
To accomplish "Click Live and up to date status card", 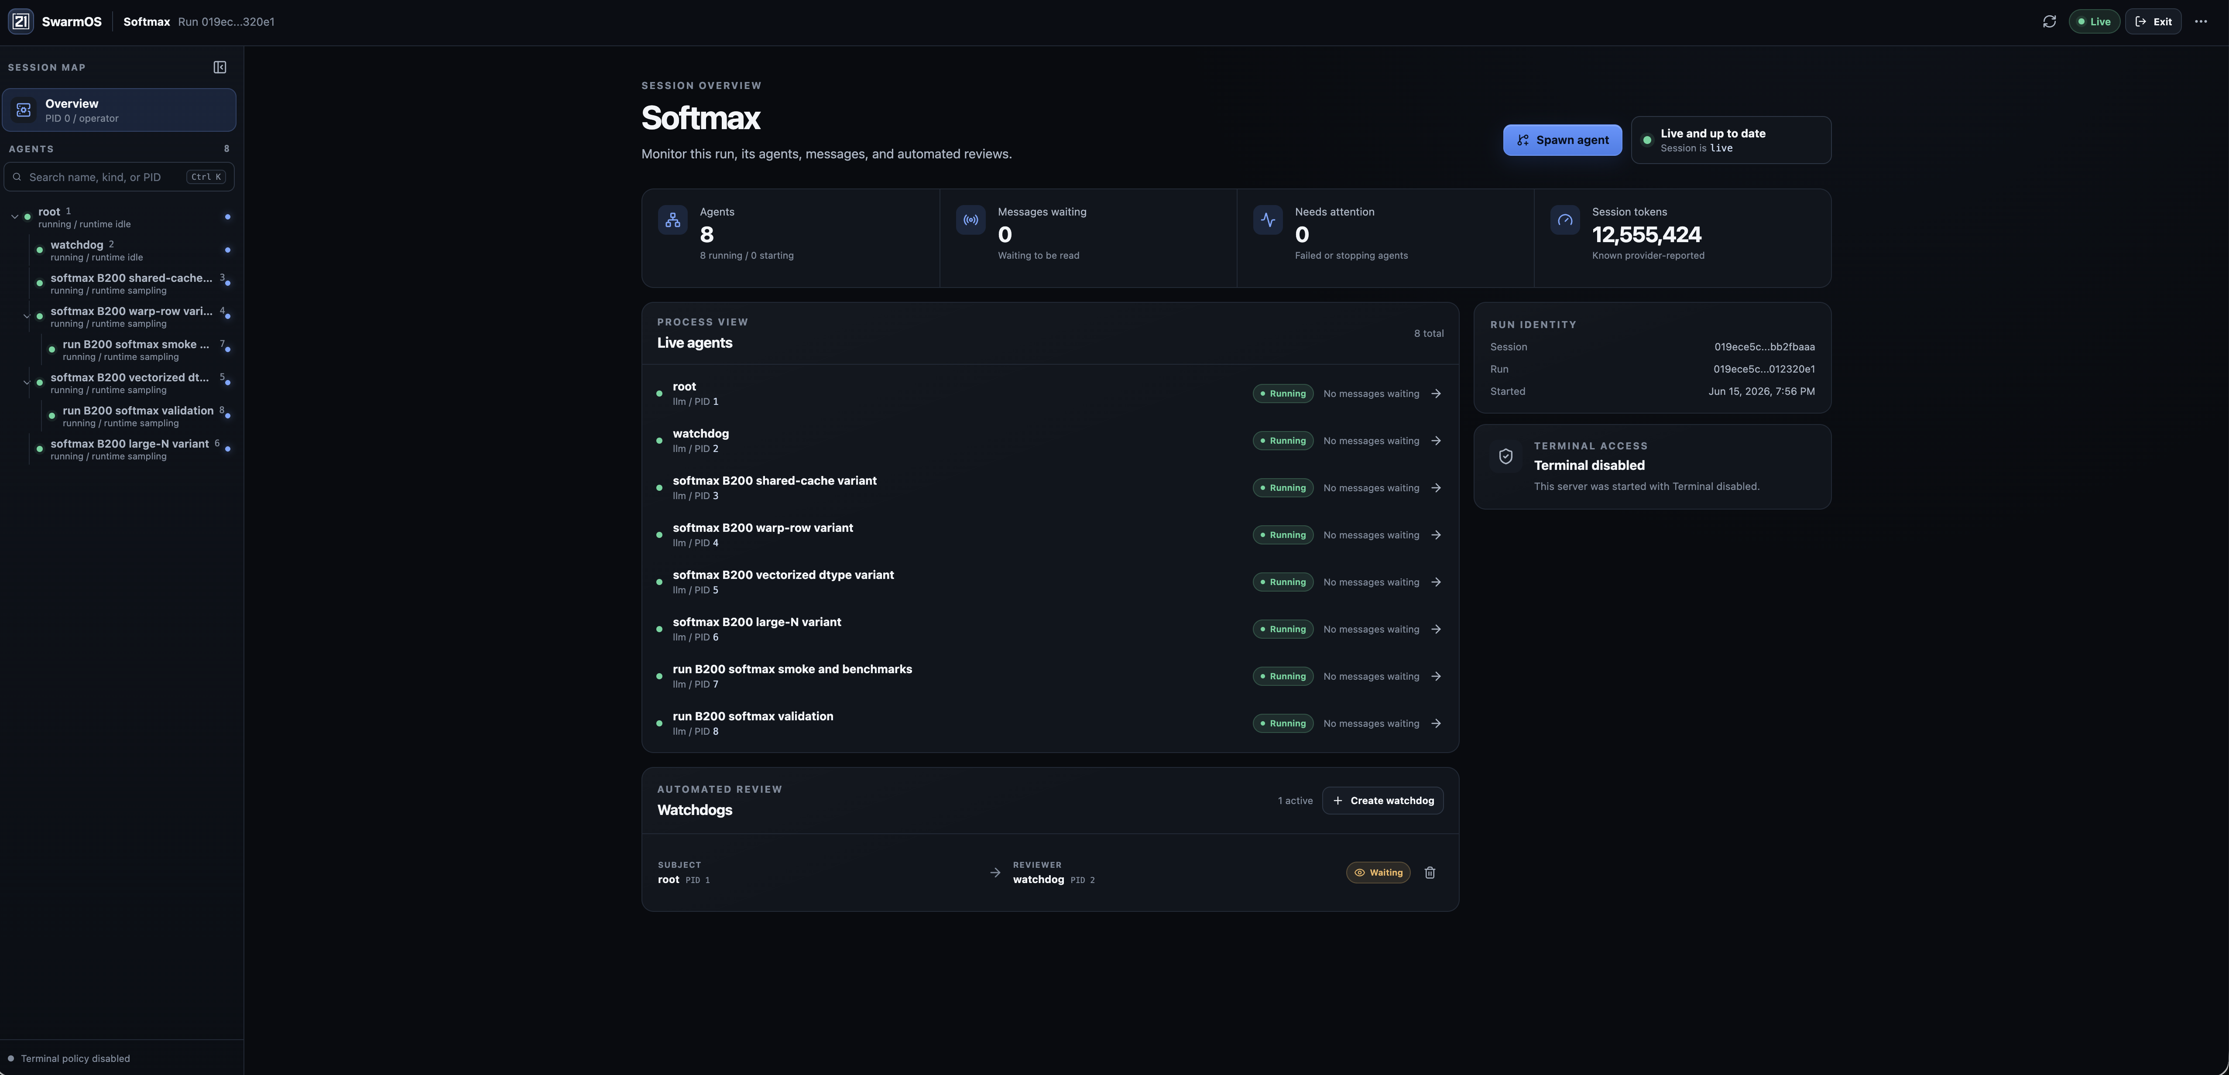I will tap(1731, 140).
